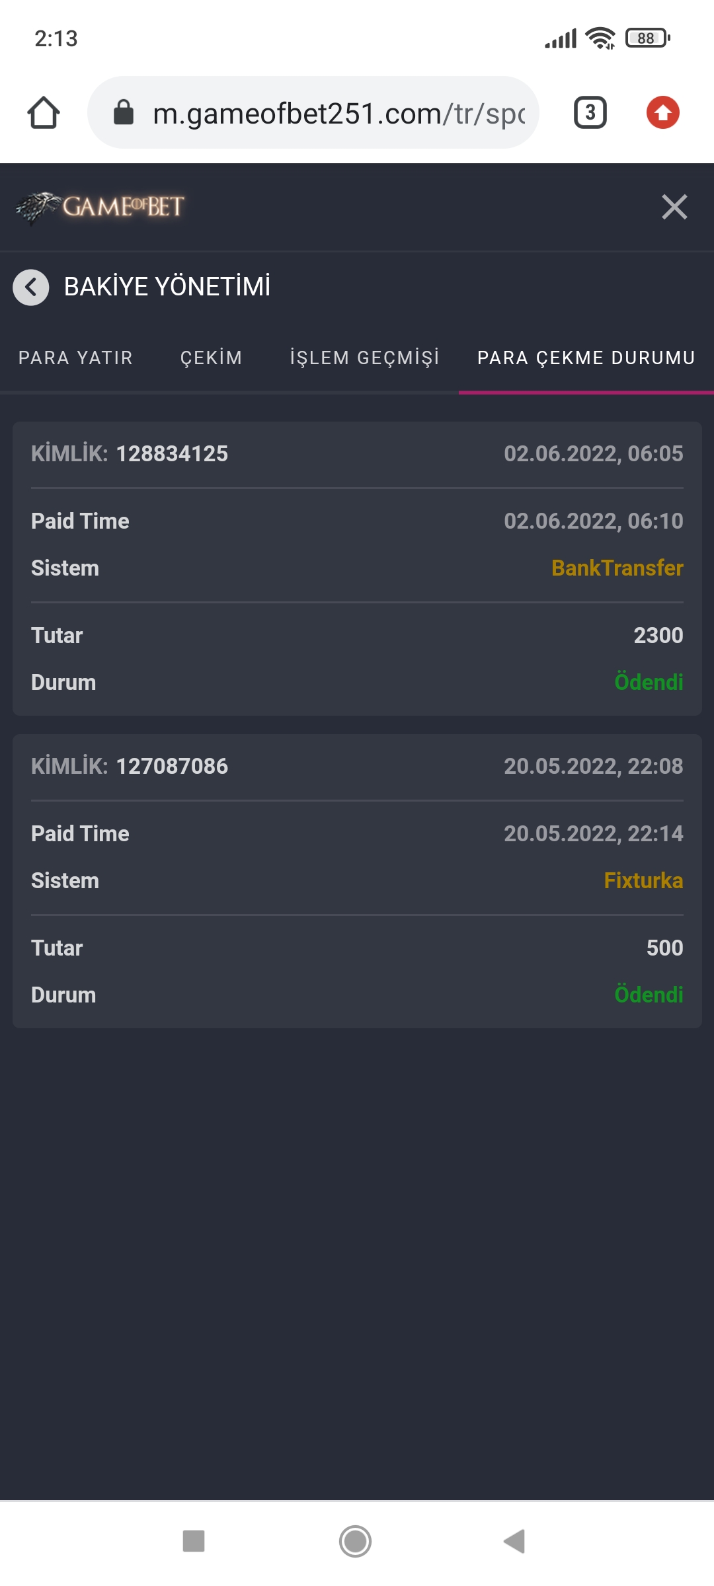Select the PARA ÇEKME DURUMU tab
Image resolution: width=714 pixels, height=1586 pixels.
[586, 358]
